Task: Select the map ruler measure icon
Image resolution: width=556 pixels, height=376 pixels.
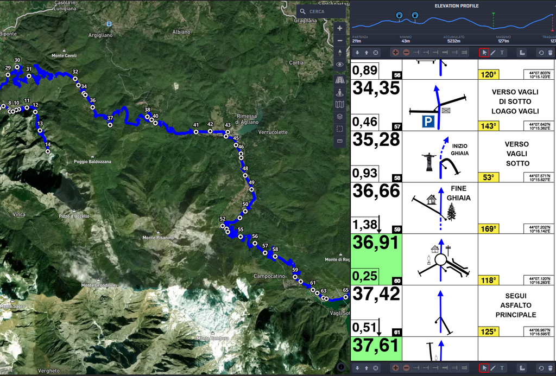Action: pos(339,141)
